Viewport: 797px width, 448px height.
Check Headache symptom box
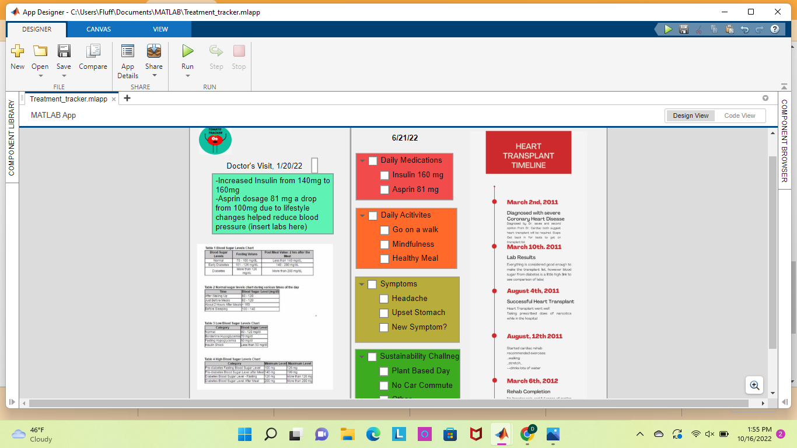click(384, 299)
